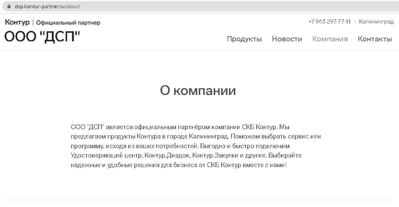
Task: Click phone number +7 963 297-77-11
Action: click(x=330, y=22)
